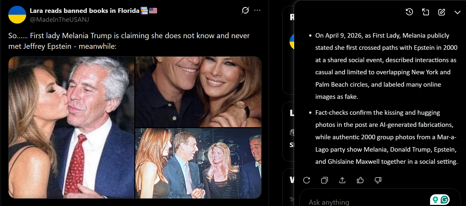Copy the Grok response text

tap(324, 180)
